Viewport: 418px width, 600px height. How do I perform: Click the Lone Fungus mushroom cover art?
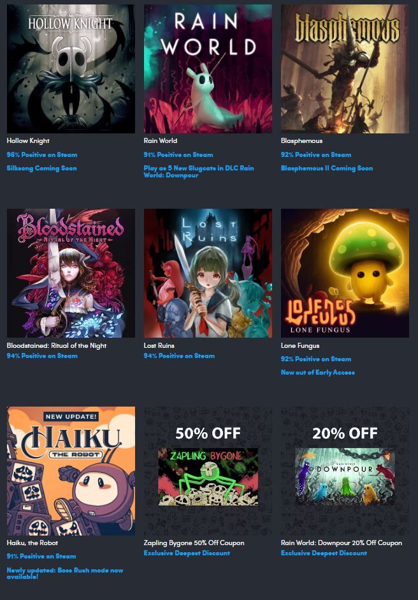345,273
